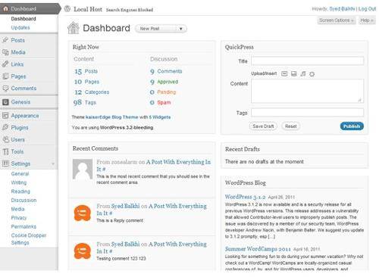Open Writing settings submenu item

coord(19,182)
